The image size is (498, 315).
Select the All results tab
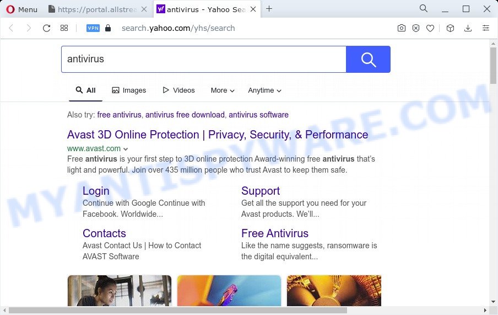[86, 90]
